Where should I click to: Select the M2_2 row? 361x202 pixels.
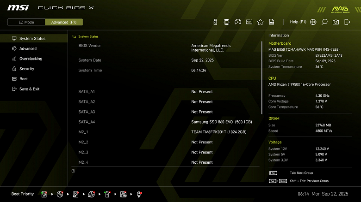pyautogui.click(x=166, y=142)
